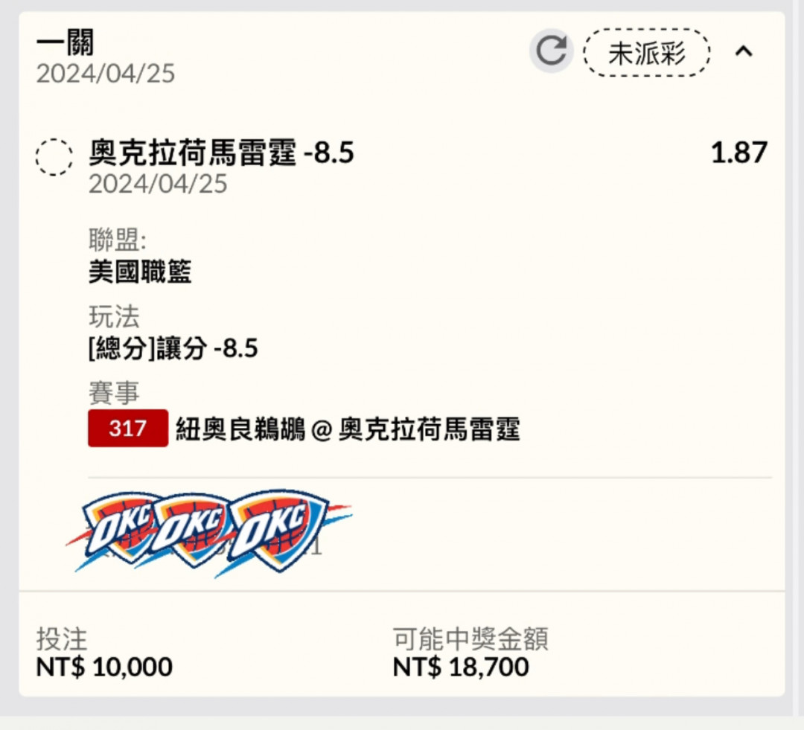Viewport: 804px width, 730px height.
Task: Click the middle OKC Thunder logo
Action: pos(192,529)
